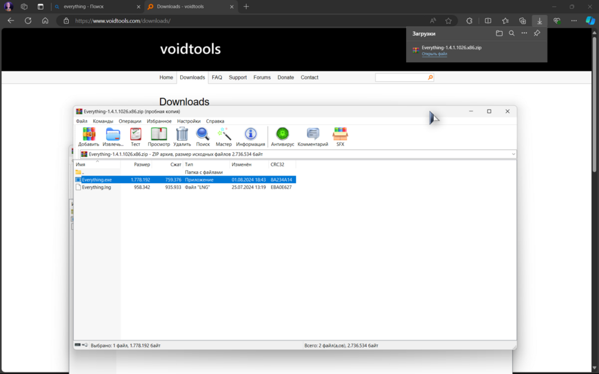
Task: Open the Contact link on voidtools
Action: (x=310, y=77)
